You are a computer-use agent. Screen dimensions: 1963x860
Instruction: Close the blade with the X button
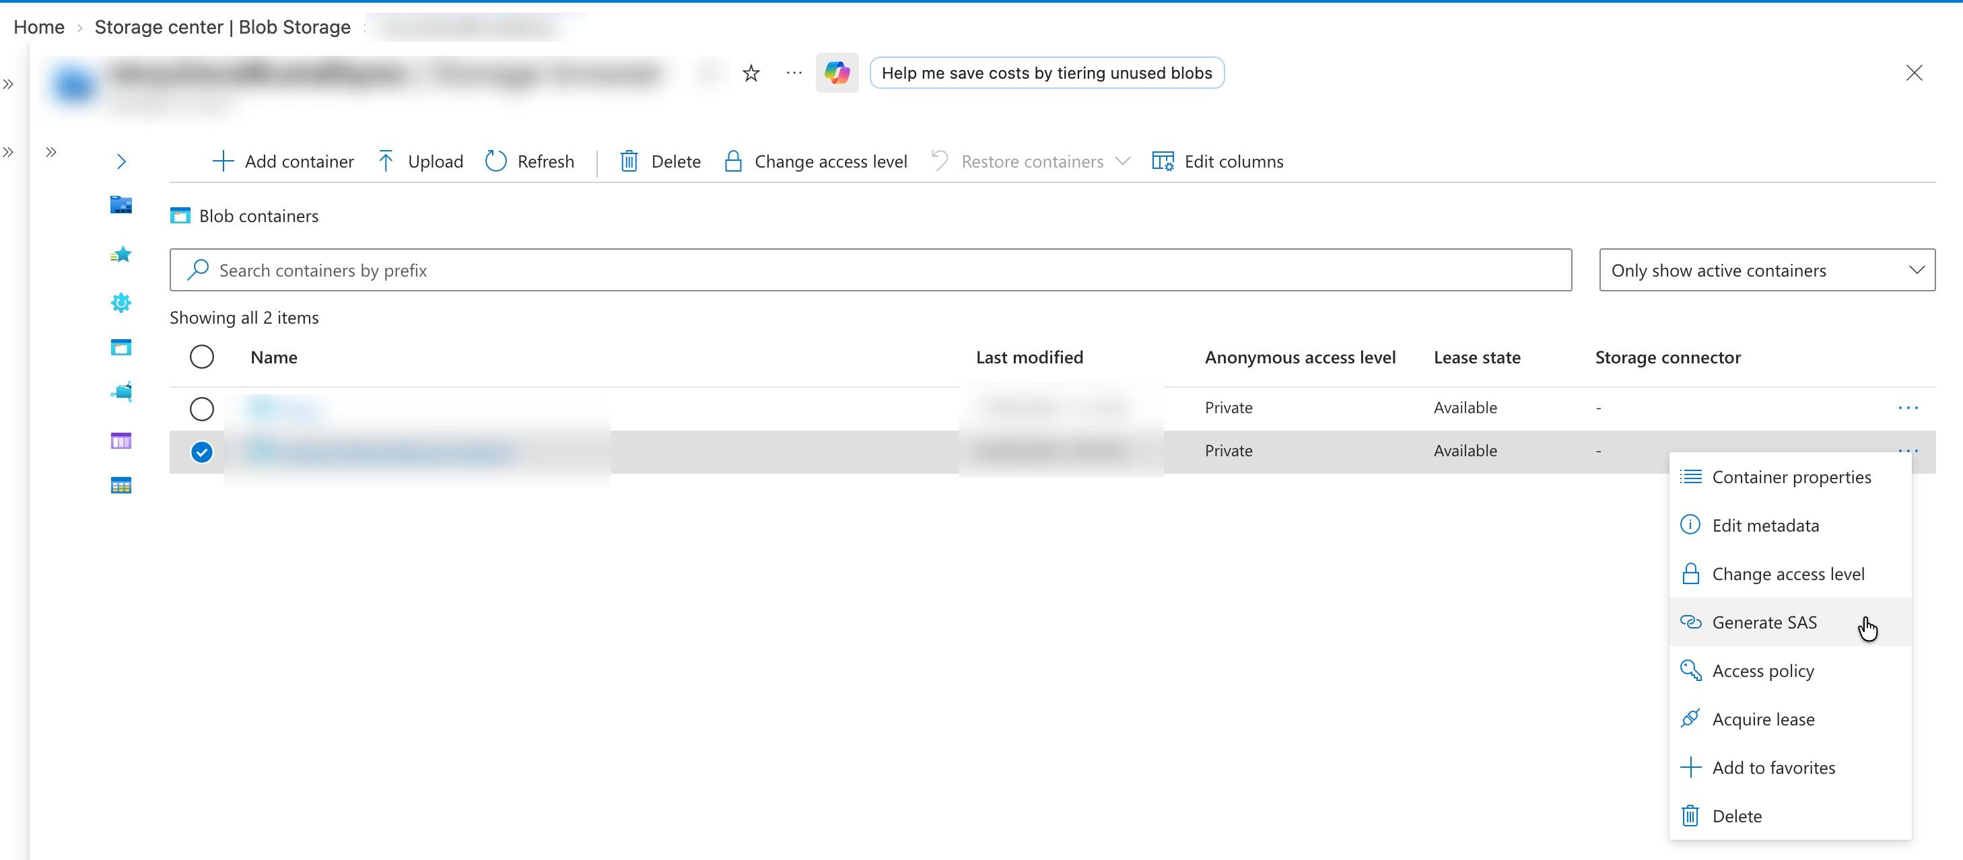(1915, 73)
